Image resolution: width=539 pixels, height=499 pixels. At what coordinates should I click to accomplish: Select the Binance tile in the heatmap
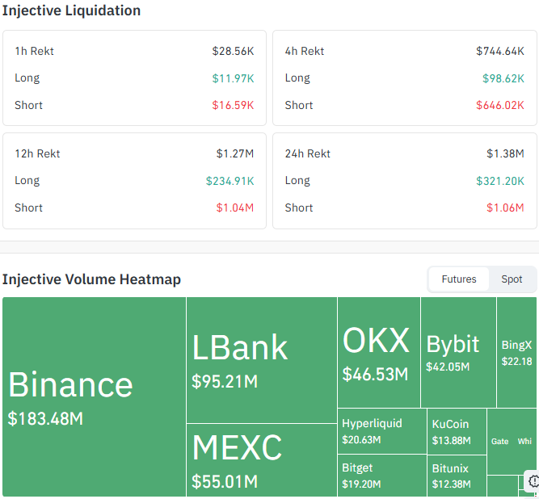pos(95,396)
